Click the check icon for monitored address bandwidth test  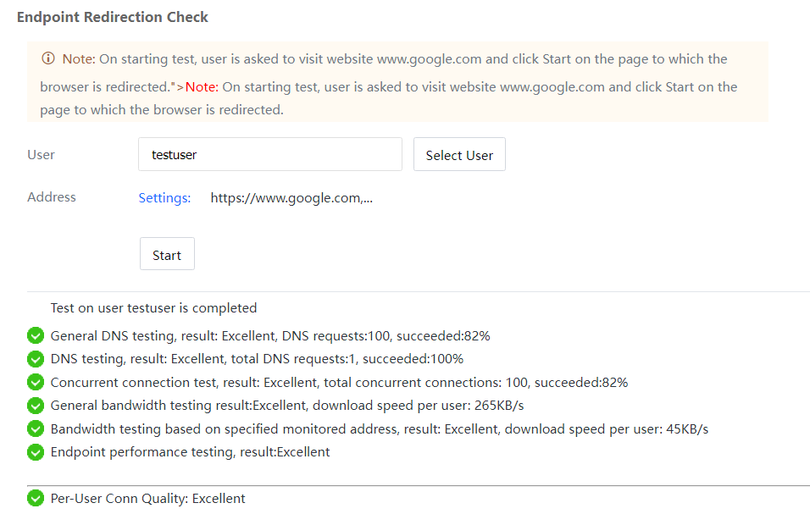tap(36, 429)
